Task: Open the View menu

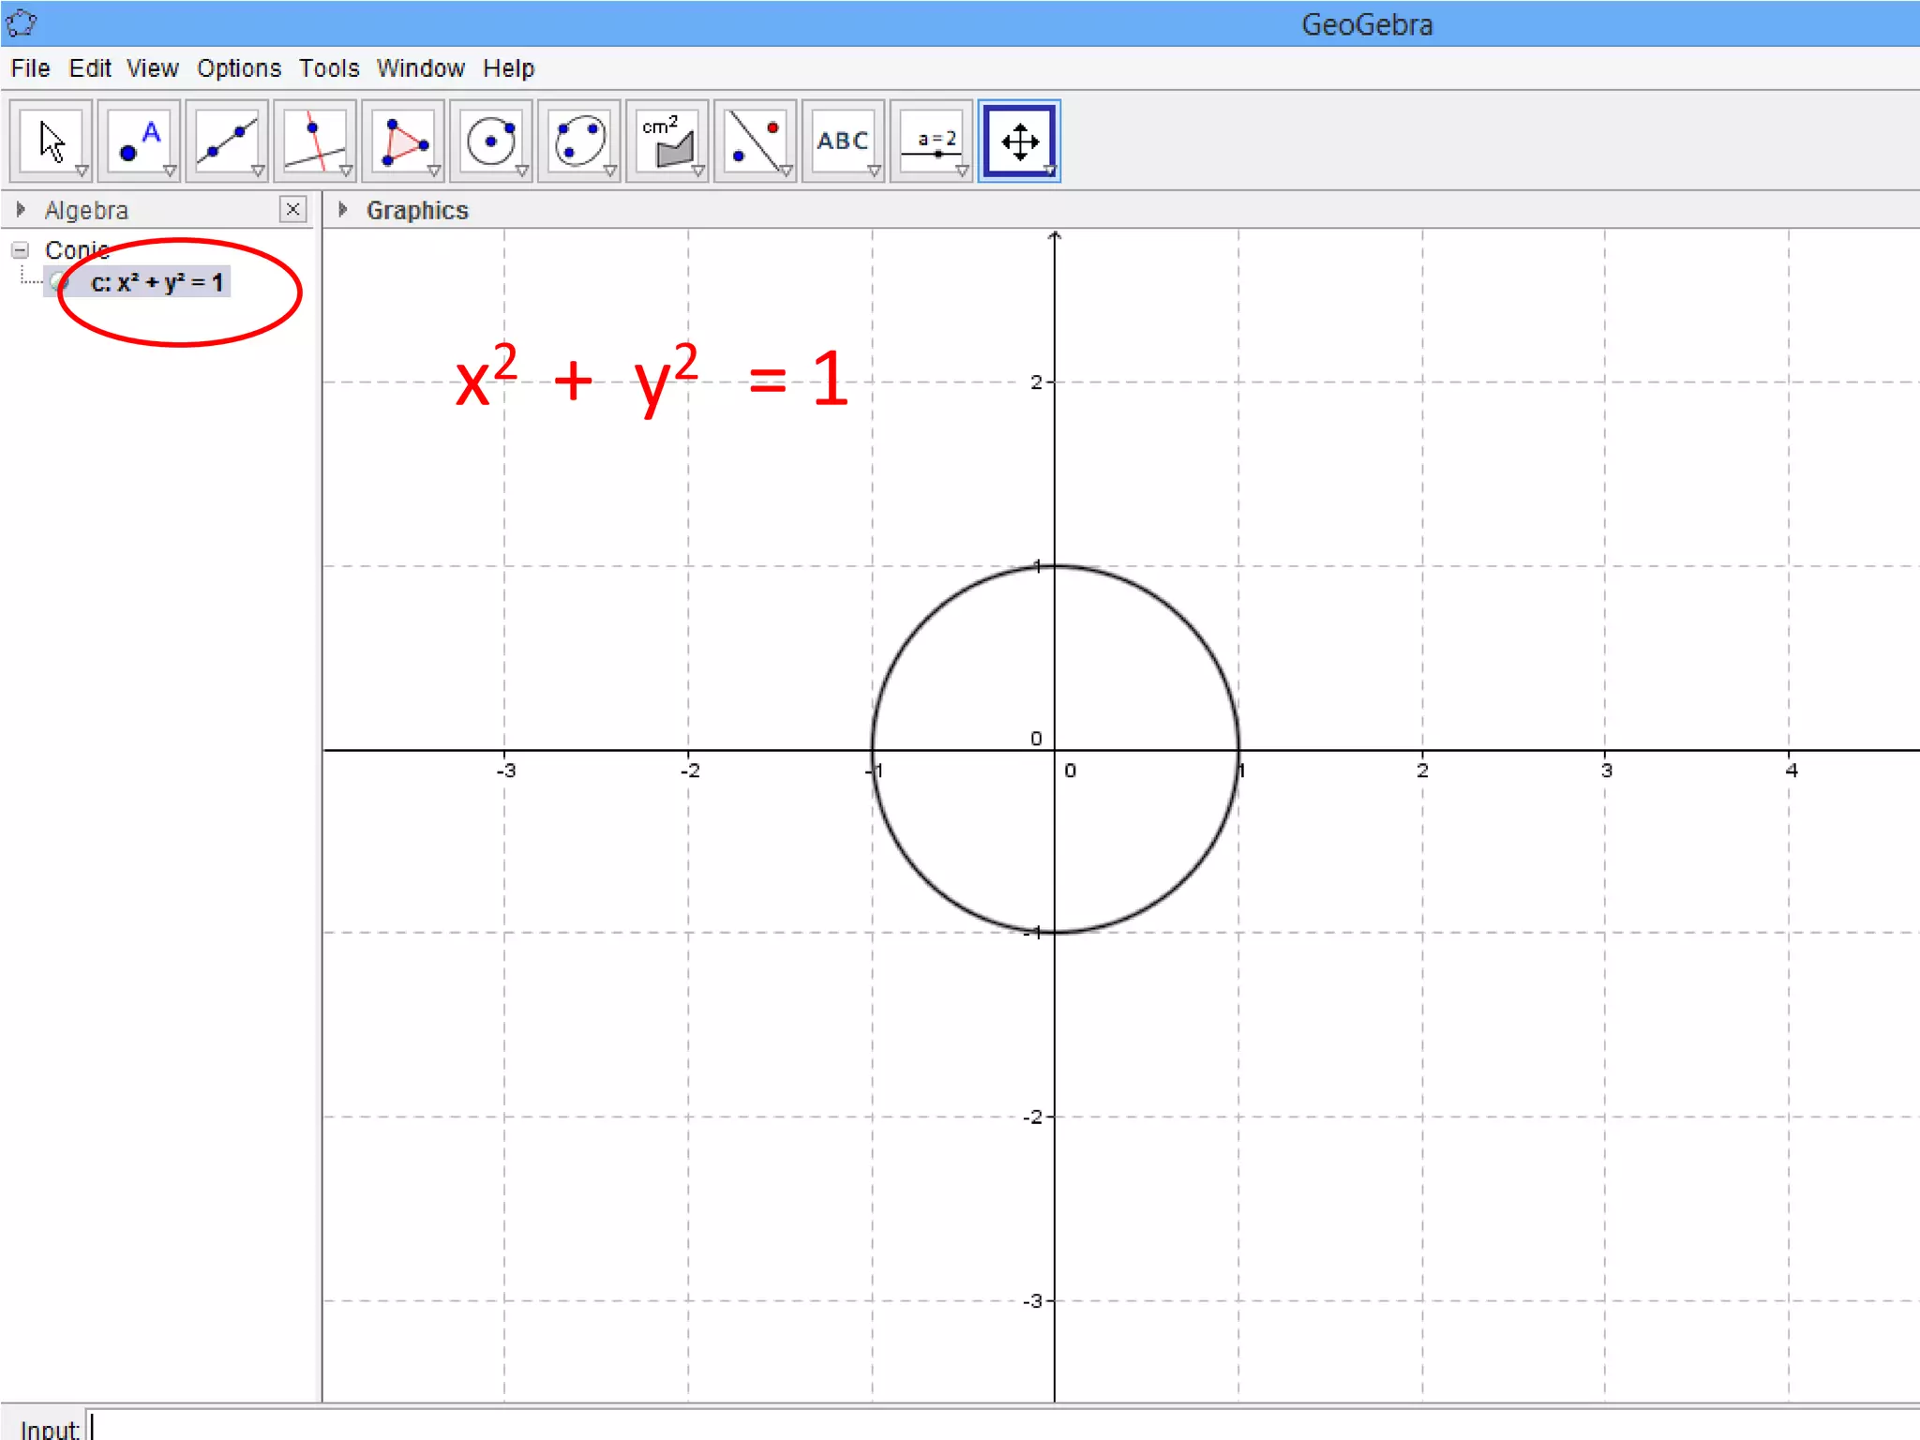Action: pos(152,68)
